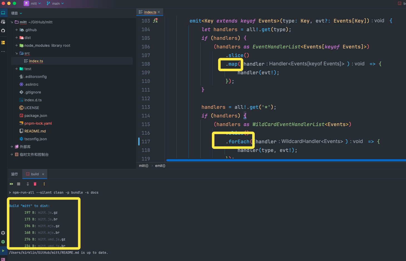Expand the test folder

click(x=16, y=69)
